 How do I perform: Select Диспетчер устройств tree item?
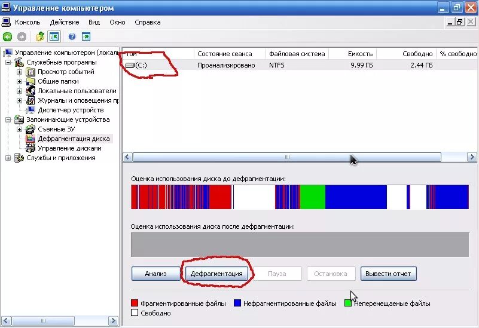click(71, 110)
